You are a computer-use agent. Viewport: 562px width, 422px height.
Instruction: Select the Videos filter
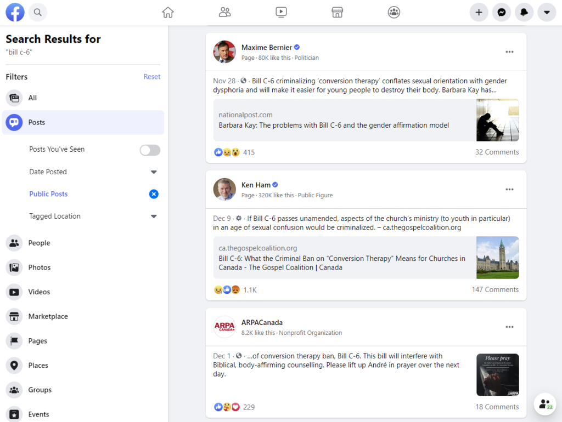click(83, 292)
